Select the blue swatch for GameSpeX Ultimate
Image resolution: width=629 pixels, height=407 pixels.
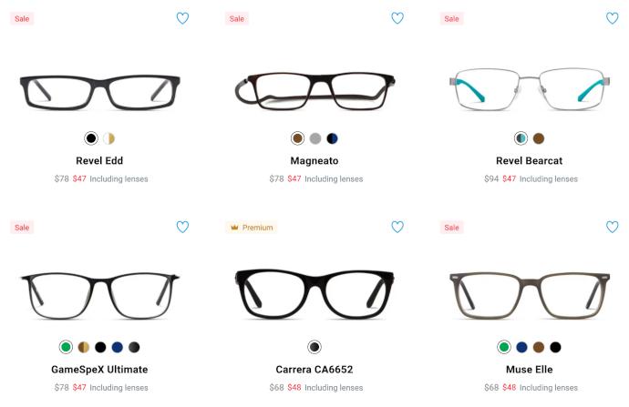117,347
